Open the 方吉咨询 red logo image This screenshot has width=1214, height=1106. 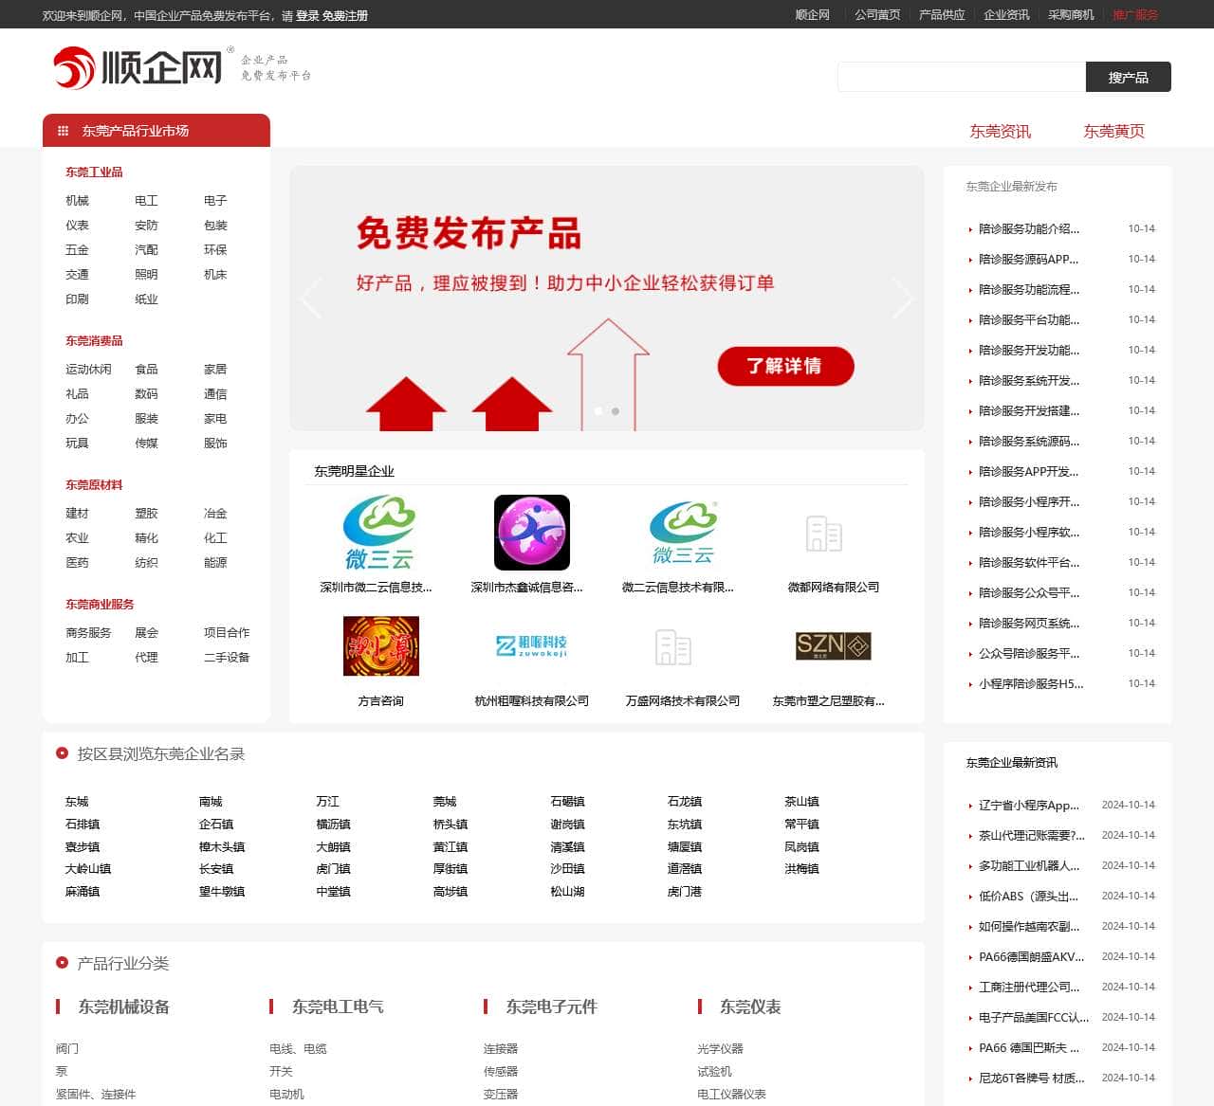(380, 646)
